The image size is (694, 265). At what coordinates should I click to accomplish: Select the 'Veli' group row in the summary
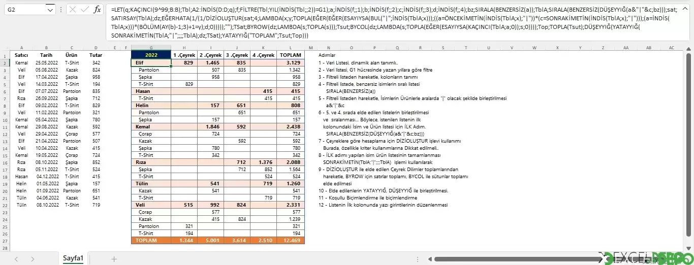point(217,205)
